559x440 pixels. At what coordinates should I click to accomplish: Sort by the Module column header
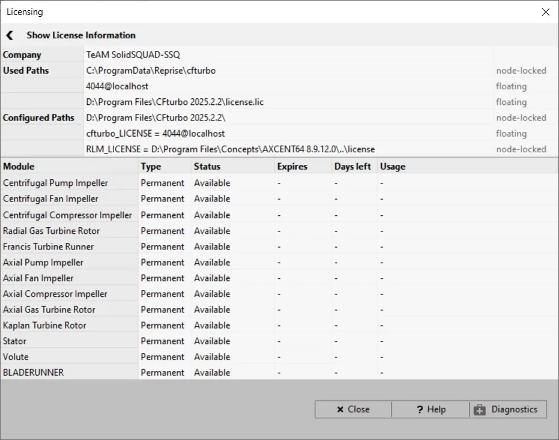[69, 167]
